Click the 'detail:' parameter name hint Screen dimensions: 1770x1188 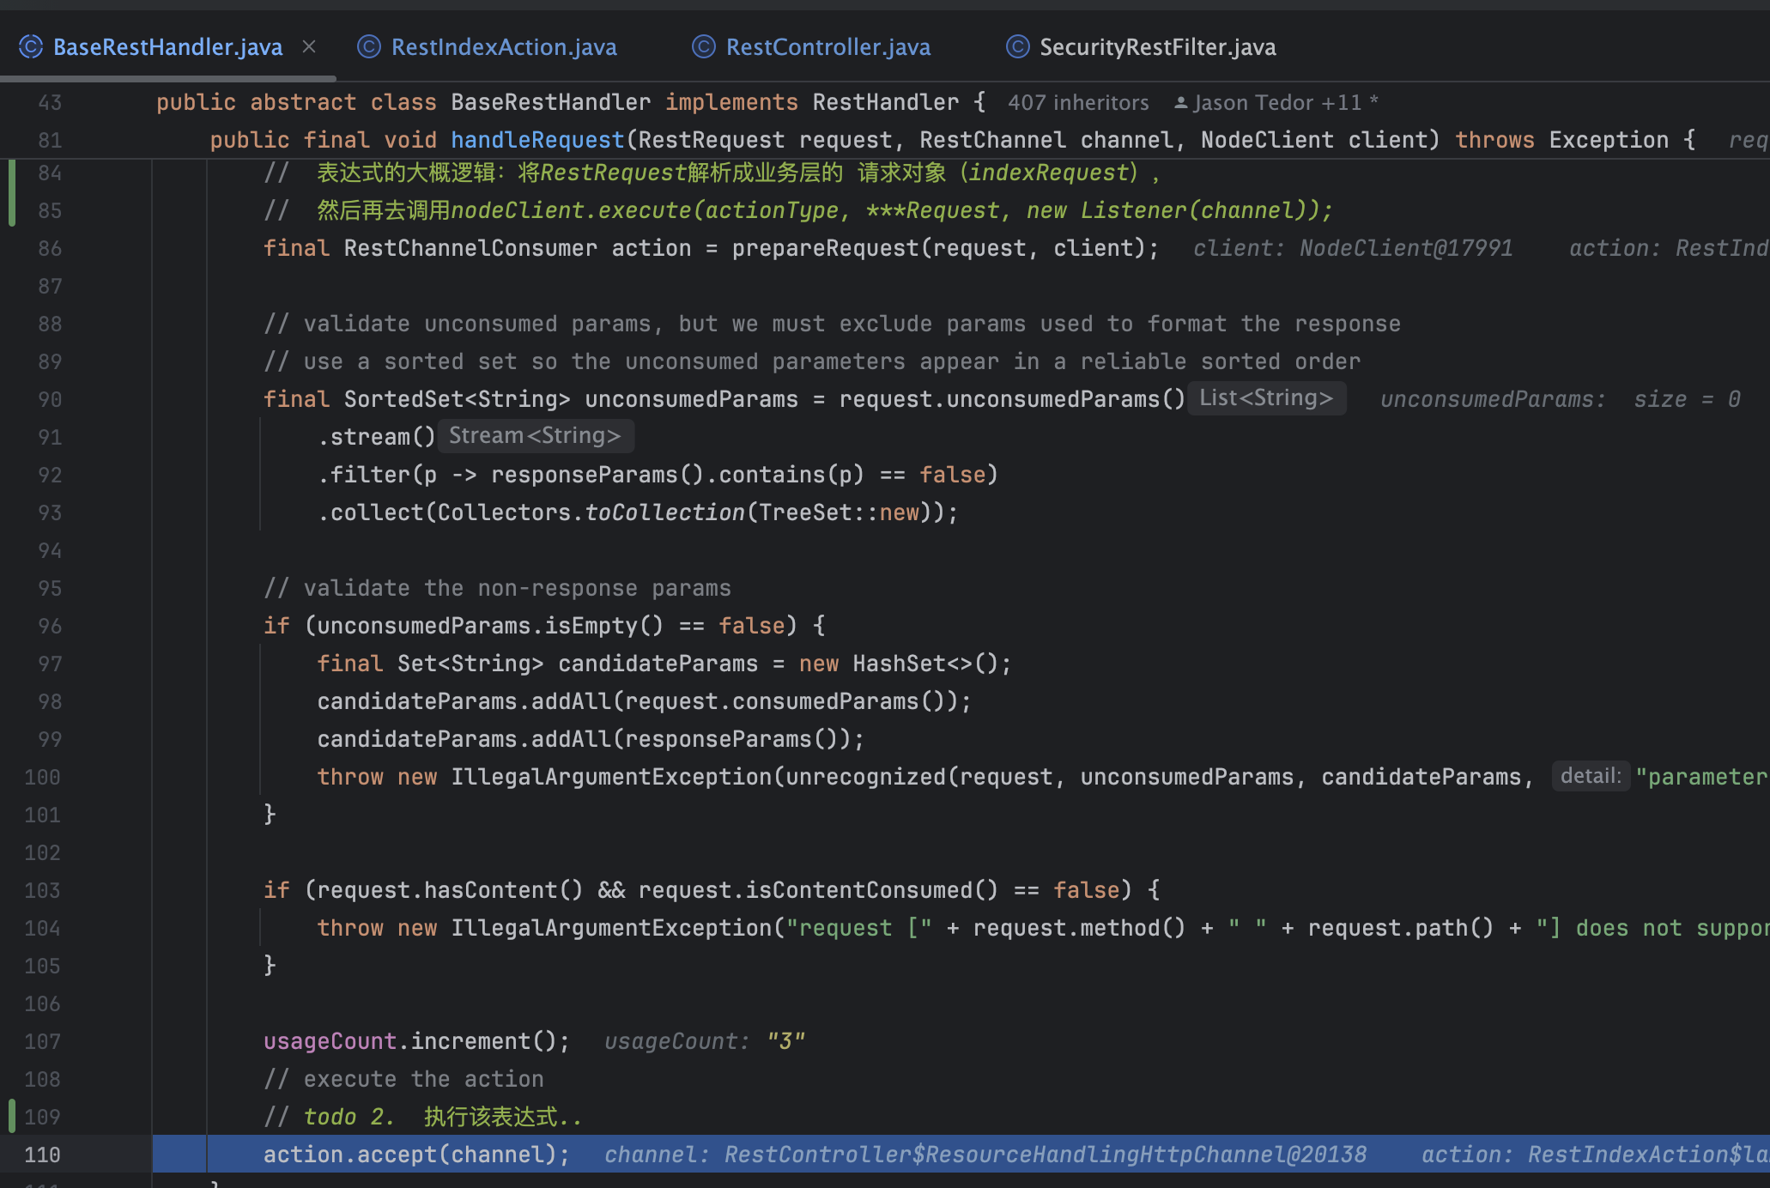pyautogui.click(x=1591, y=776)
